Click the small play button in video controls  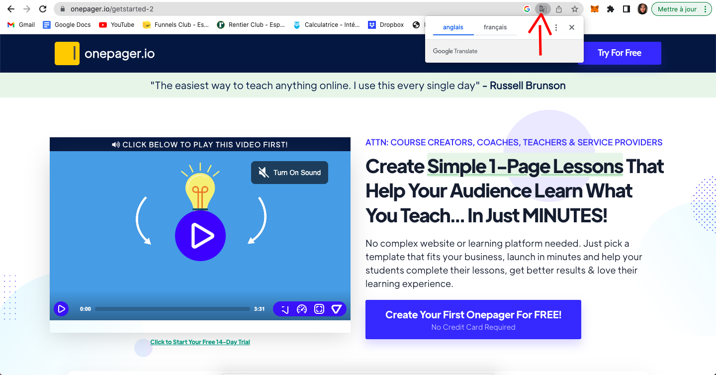(61, 309)
